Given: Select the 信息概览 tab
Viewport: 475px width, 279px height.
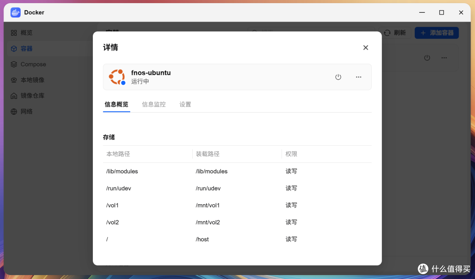Looking at the screenshot, I should (x=116, y=104).
